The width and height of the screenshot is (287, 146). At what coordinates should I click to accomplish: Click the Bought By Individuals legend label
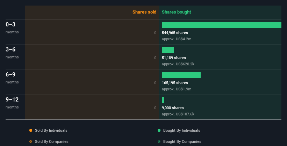click(x=181, y=130)
